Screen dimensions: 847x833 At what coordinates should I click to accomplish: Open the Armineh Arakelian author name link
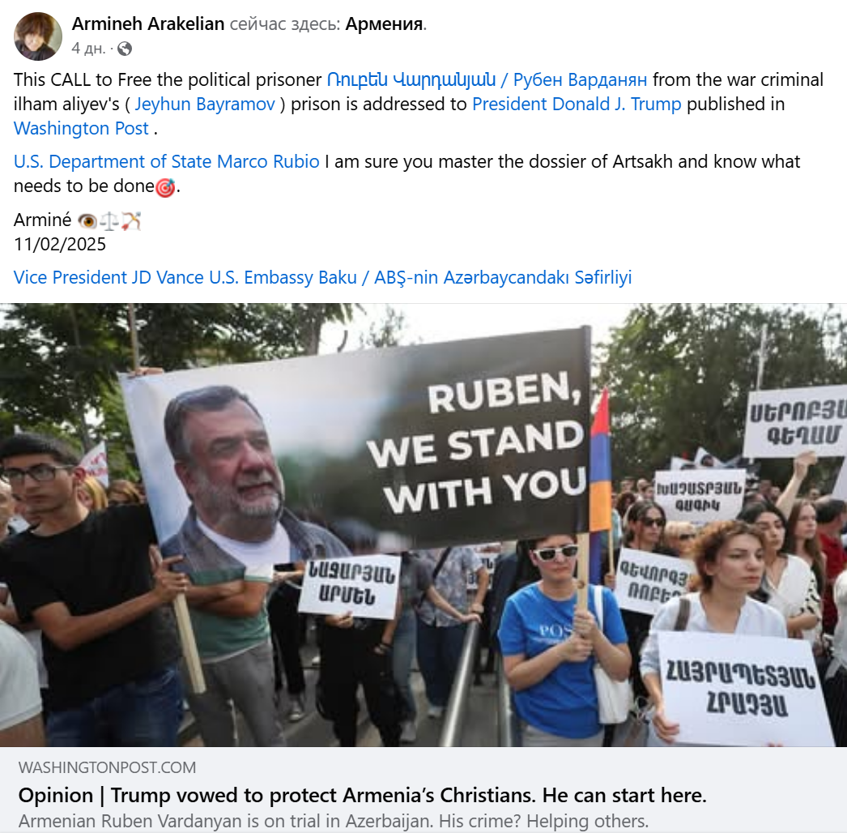click(x=148, y=23)
